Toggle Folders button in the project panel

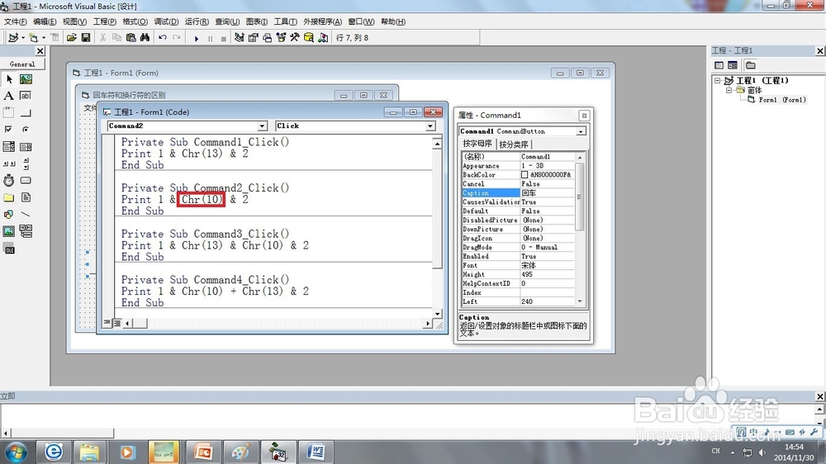pos(751,64)
